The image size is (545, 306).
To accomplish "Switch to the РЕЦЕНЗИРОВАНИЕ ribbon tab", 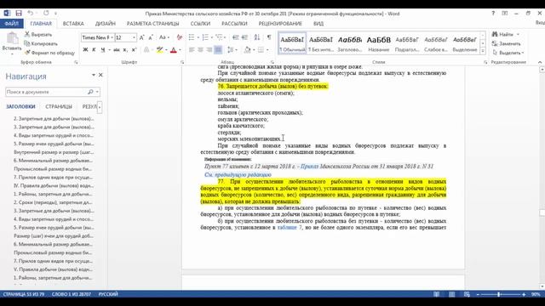I will (280, 24).
